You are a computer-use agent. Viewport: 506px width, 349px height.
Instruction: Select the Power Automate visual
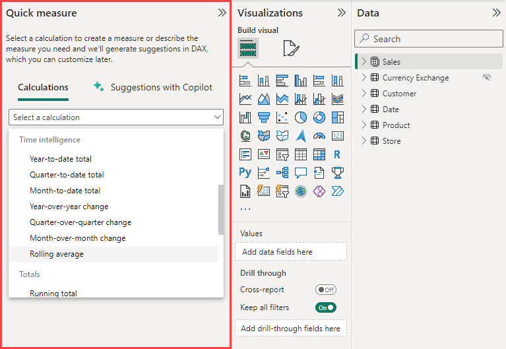(x=338, y=191)
